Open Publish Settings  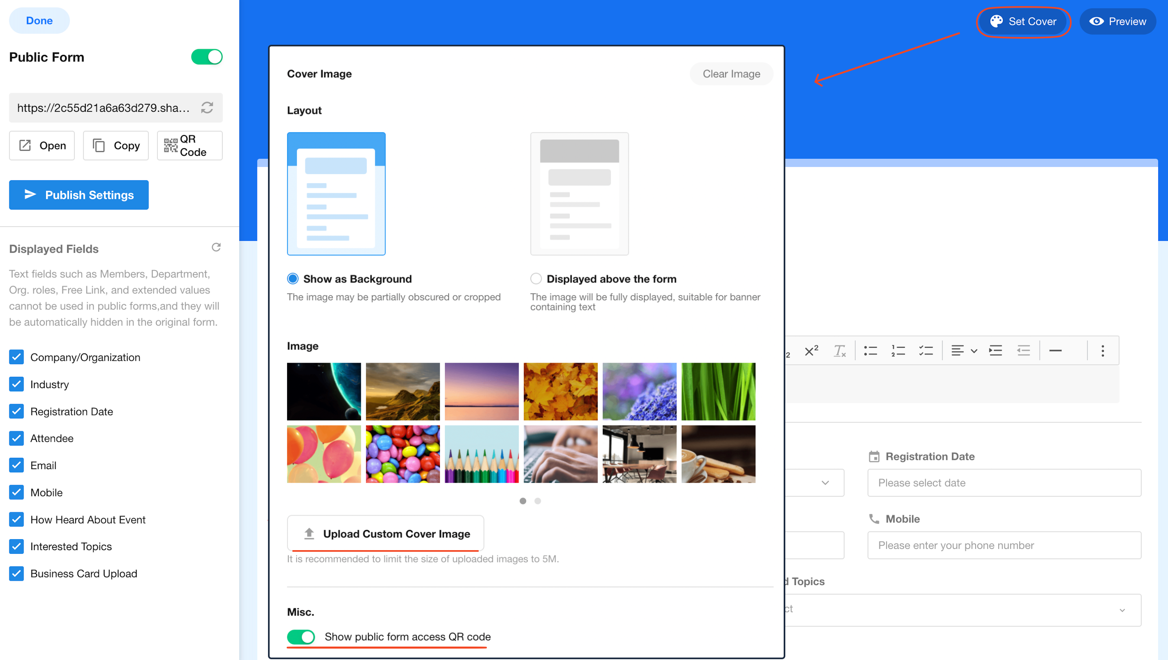pyautogui.click(x=79, y=195)
